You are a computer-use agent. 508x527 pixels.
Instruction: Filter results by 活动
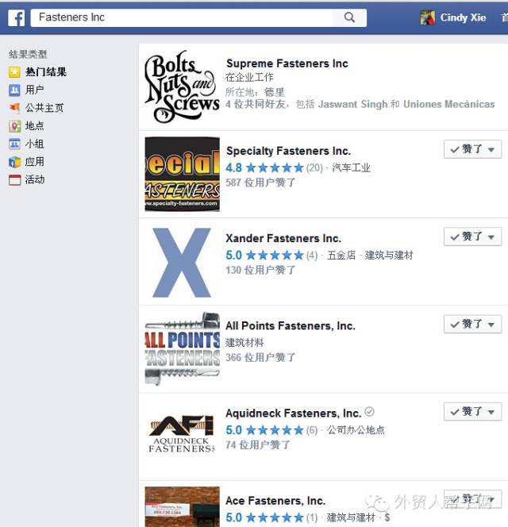pos(35,180)
